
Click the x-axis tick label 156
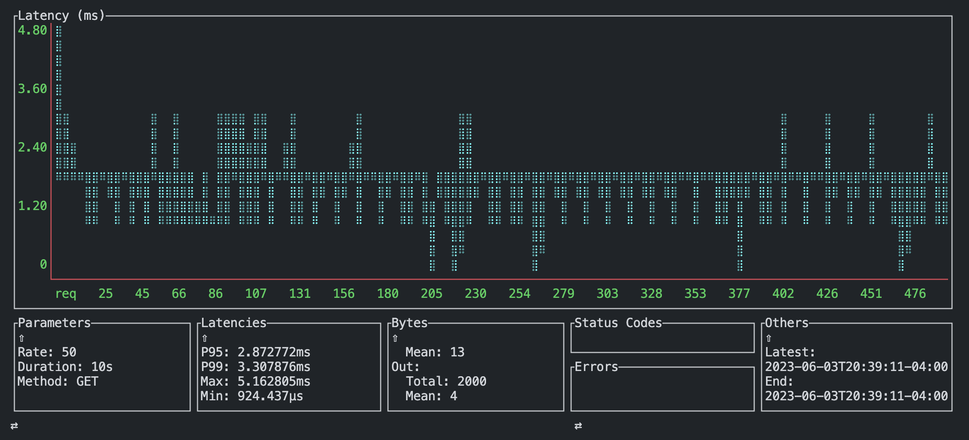pyautogui.click(x=344, y=294)
